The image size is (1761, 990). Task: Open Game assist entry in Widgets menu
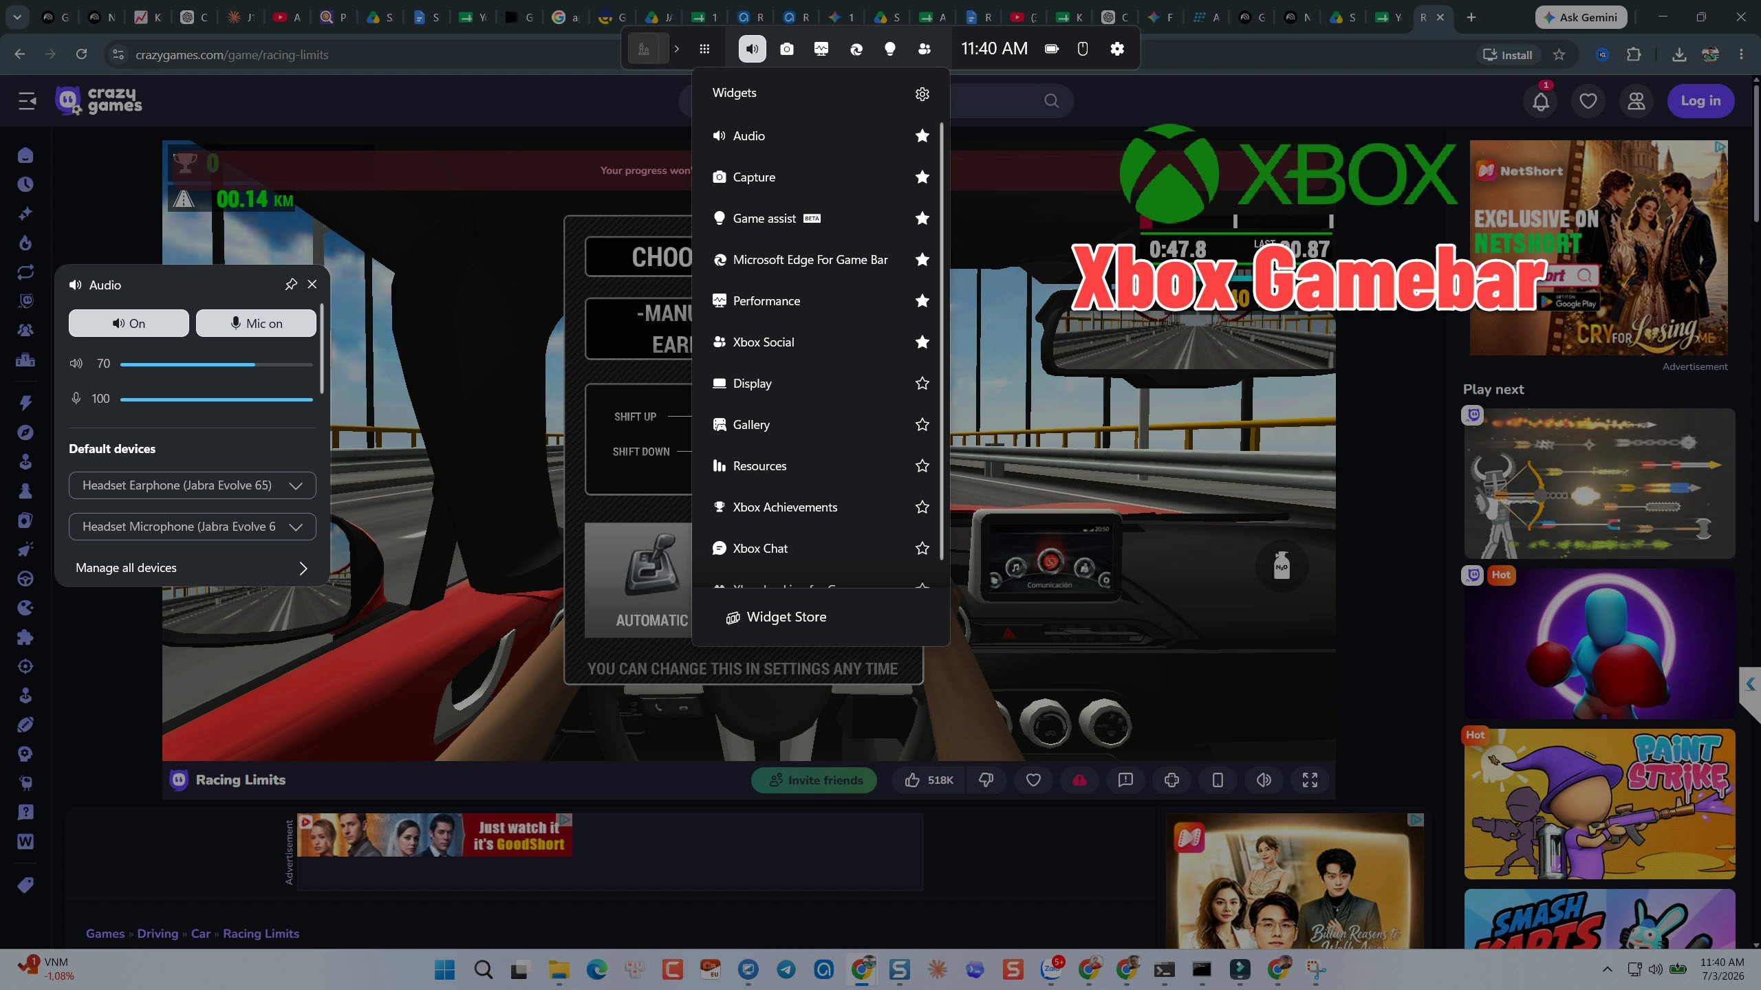[805, 219]
